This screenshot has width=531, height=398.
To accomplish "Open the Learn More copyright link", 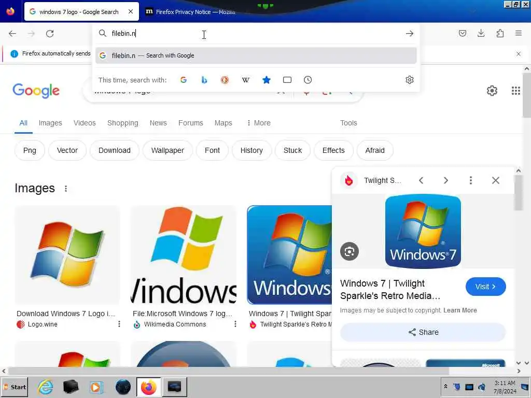I will click(460, 310).
